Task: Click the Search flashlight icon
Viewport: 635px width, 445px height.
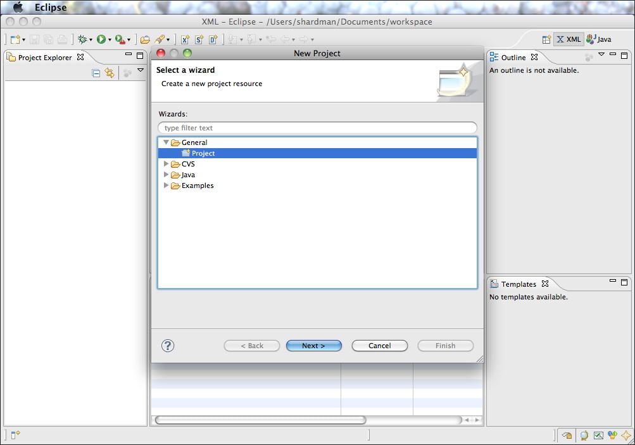Action: (160, 39)
